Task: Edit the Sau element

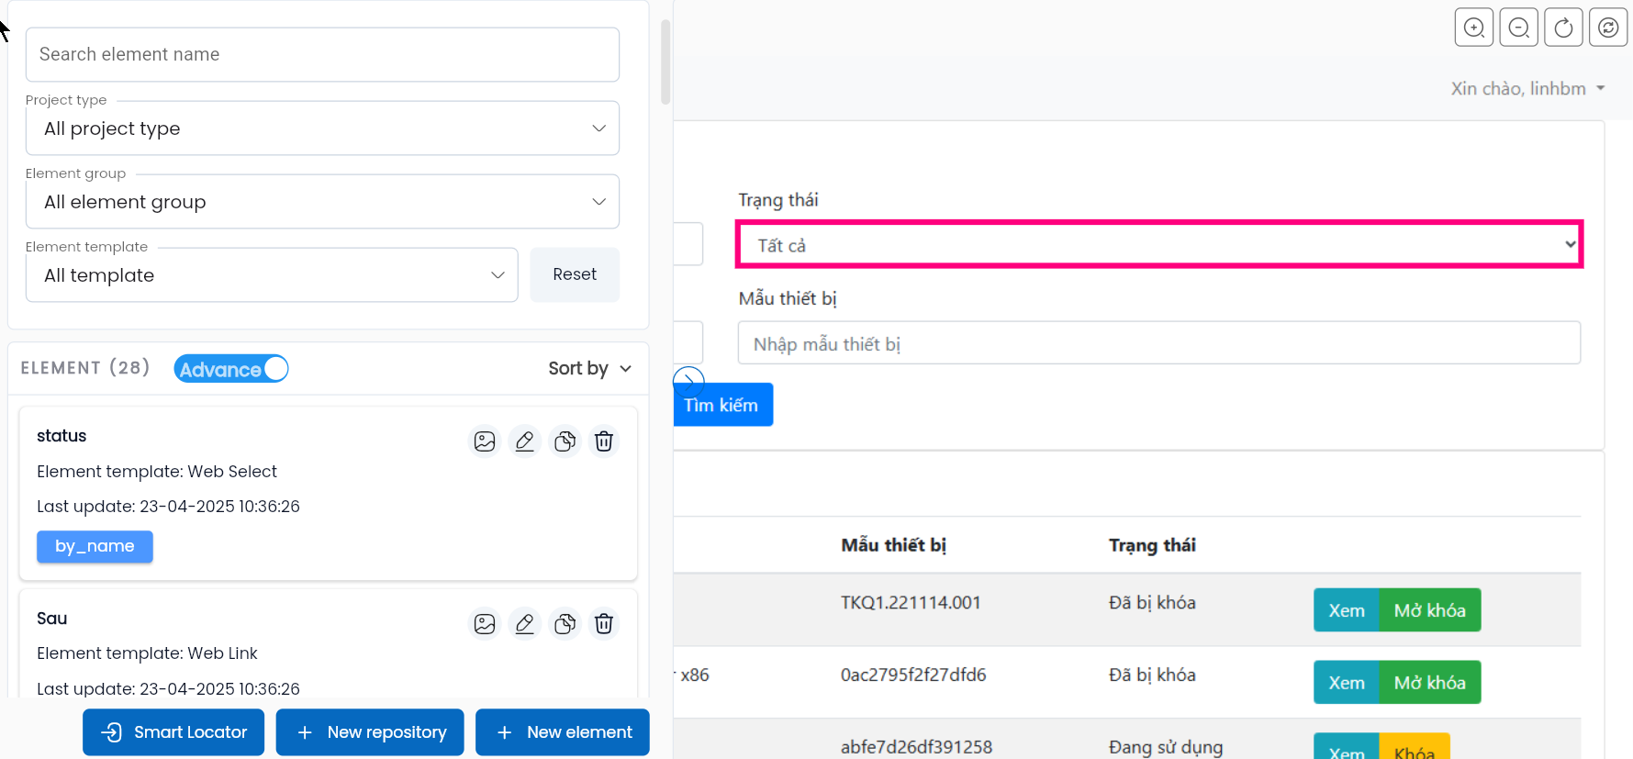Action: click(x=524, y=624)
